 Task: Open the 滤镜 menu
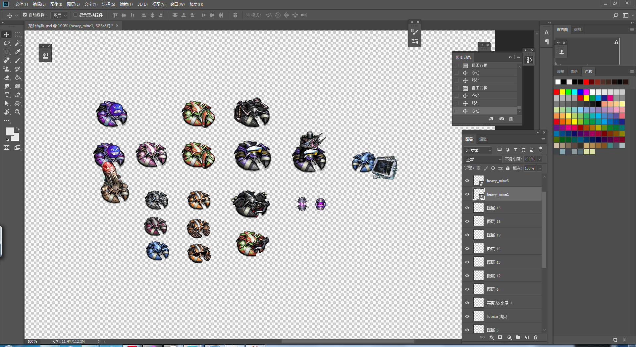pos(126,4)
